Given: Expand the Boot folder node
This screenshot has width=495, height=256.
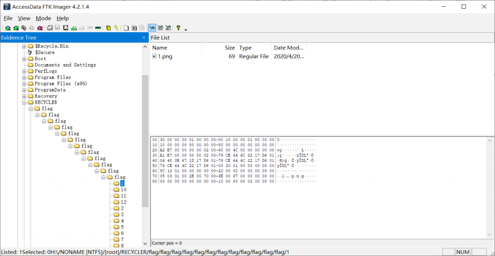Looking at the screenshot, I should (24, 59).
